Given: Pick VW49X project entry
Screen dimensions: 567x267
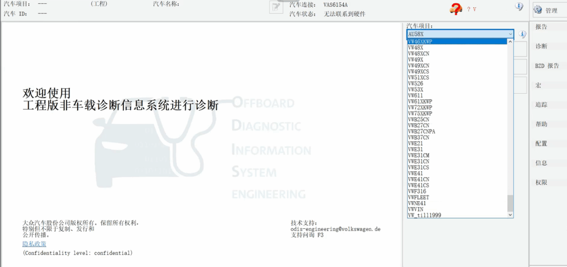Looking at the screenshot, I should 457,59.
